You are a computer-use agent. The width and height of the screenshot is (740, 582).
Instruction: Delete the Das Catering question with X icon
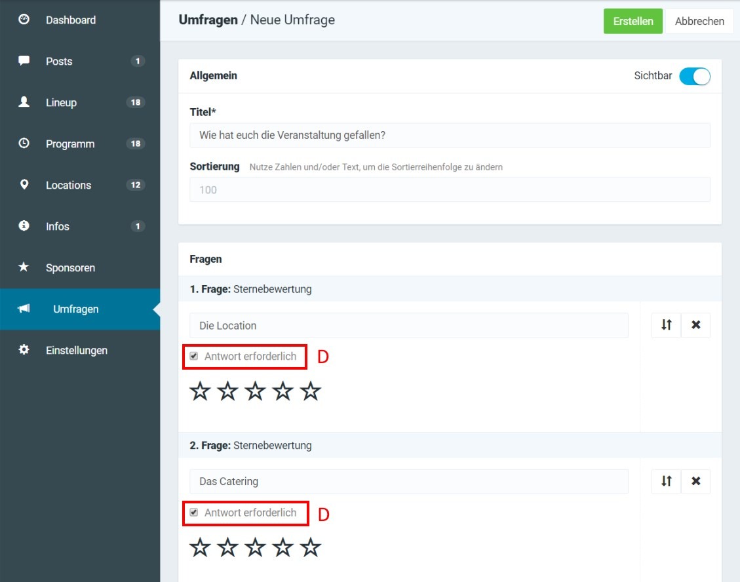tap(696, 481)
